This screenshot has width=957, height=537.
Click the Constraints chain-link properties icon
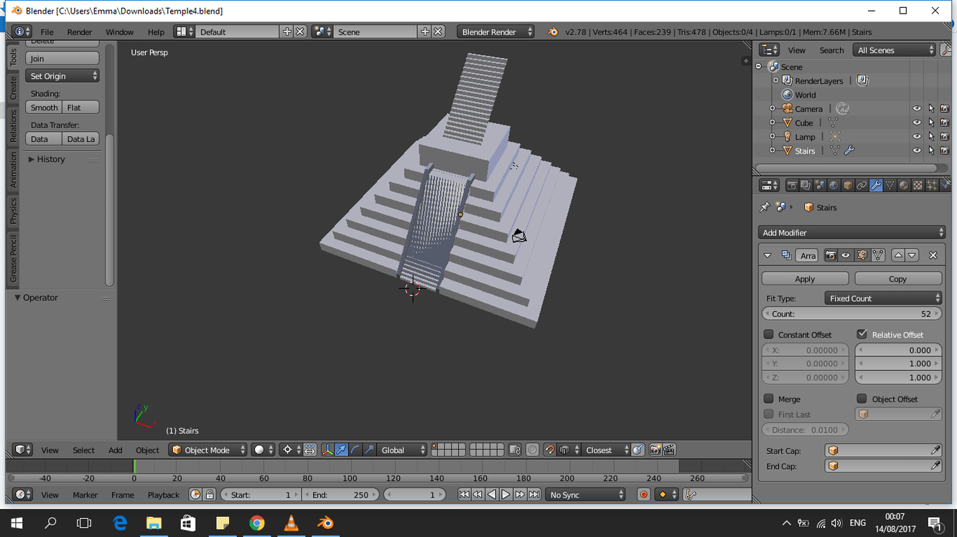pos(862,186)
